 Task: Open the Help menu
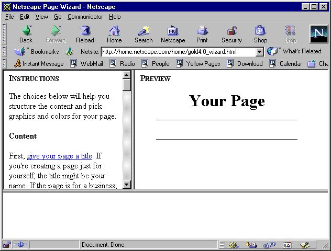[x=115, y=17]
